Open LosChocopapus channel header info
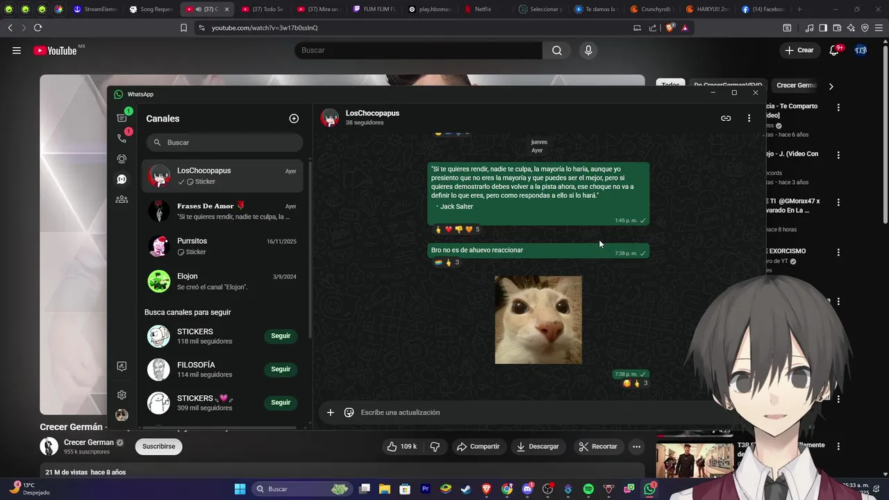889x500 pixels. point(372,117)
